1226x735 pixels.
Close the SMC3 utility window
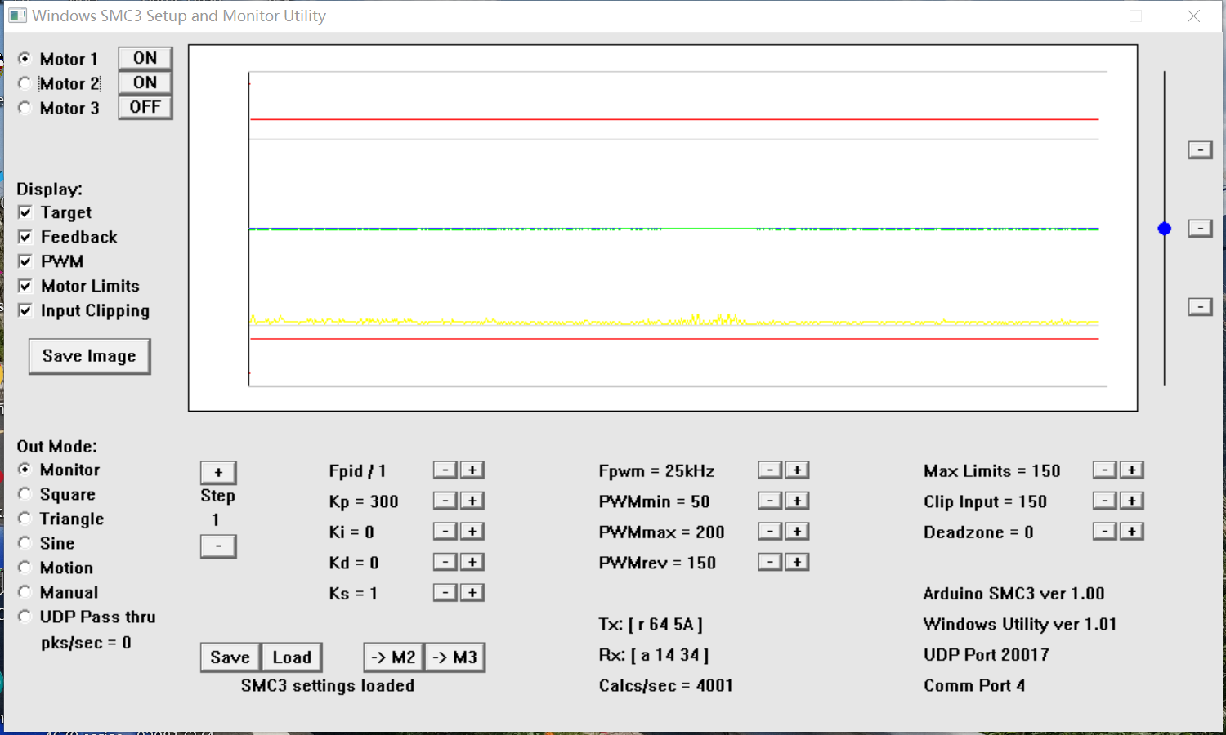pos(1193,16)
